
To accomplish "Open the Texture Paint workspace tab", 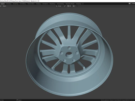I will [31, 4].
